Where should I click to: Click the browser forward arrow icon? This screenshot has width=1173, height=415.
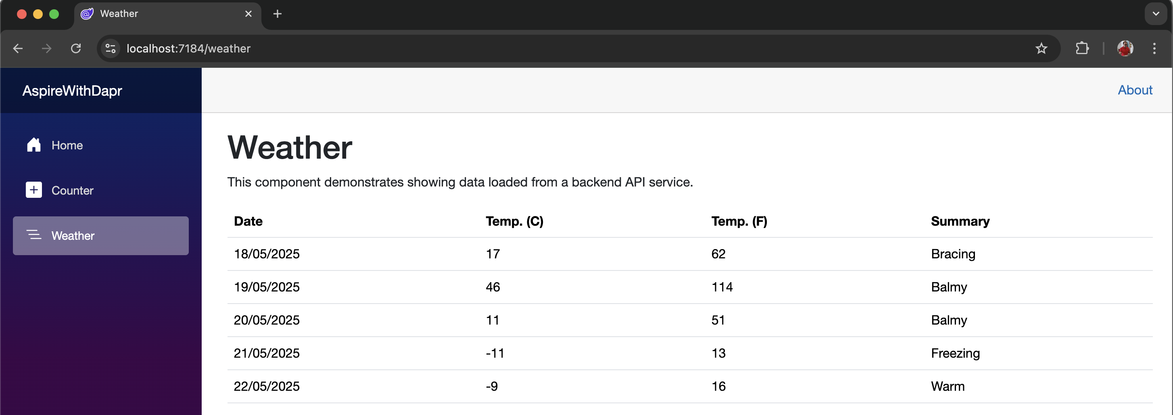click(x=46, y=48)
